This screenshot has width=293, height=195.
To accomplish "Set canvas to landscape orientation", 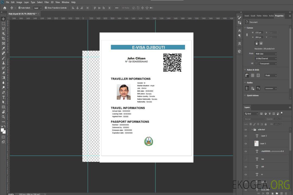I will (261, 43).
